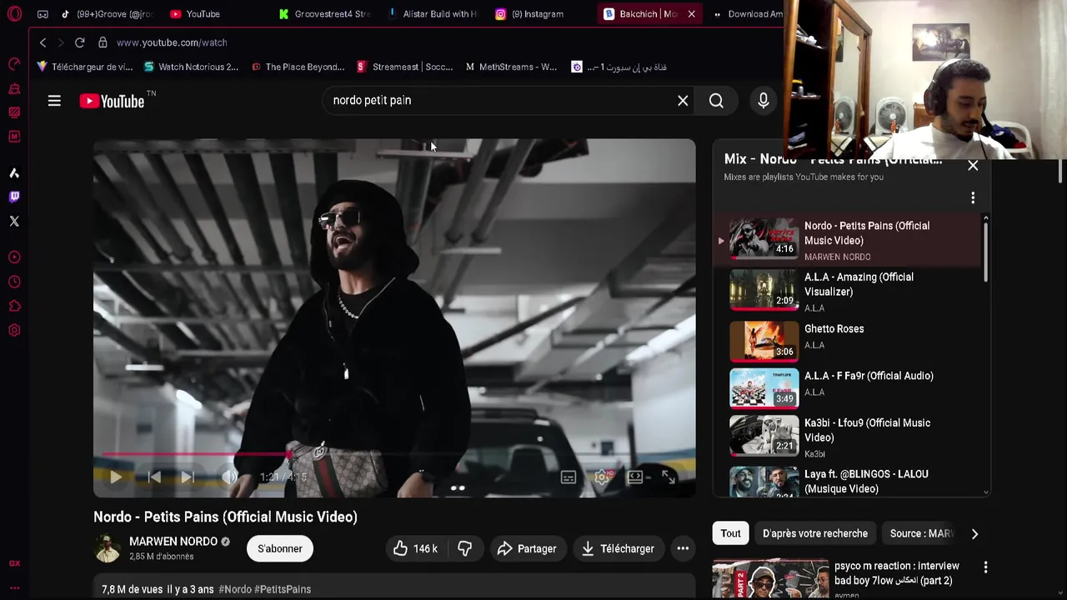The width and height of the screenshot is (1067, 600).
Task: Play Laya ft. @BLINGOS - LALOU
Action: tap(849, 482)
